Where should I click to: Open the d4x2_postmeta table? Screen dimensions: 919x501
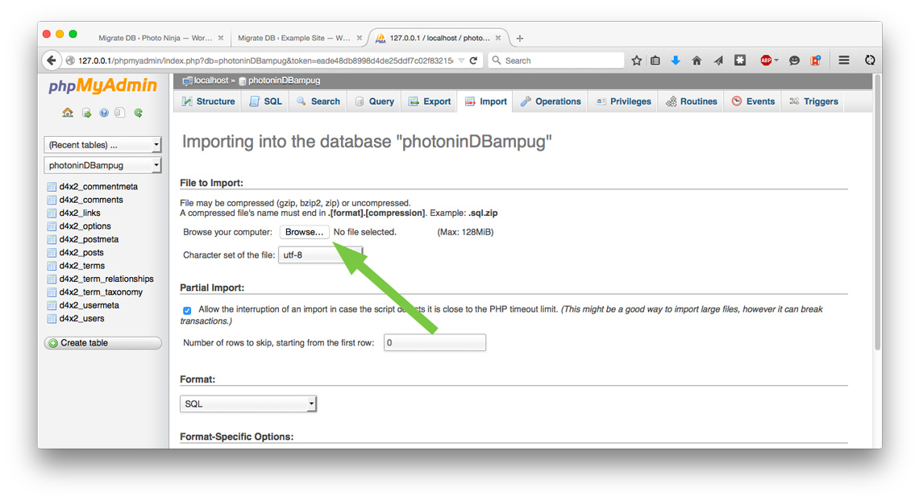coord(89,239)
